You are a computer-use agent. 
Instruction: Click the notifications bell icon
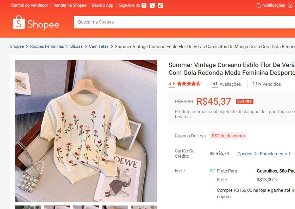point(258,5)
